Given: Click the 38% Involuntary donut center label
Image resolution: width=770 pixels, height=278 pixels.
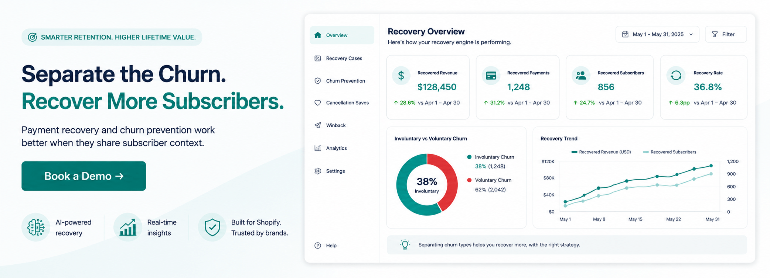Looking at the screenshot, I should click(427, 185).
